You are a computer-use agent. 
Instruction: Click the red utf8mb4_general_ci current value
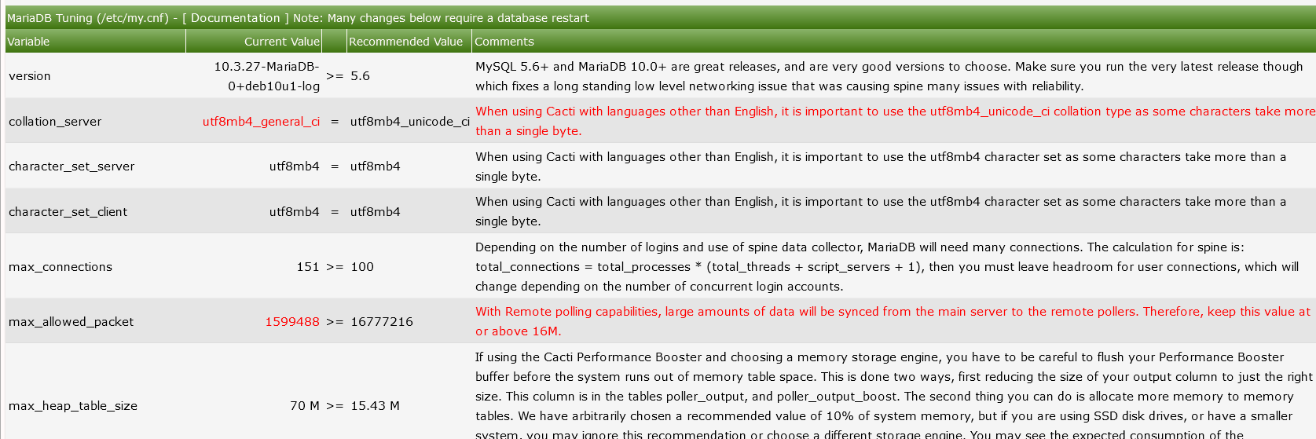point(261,122)
